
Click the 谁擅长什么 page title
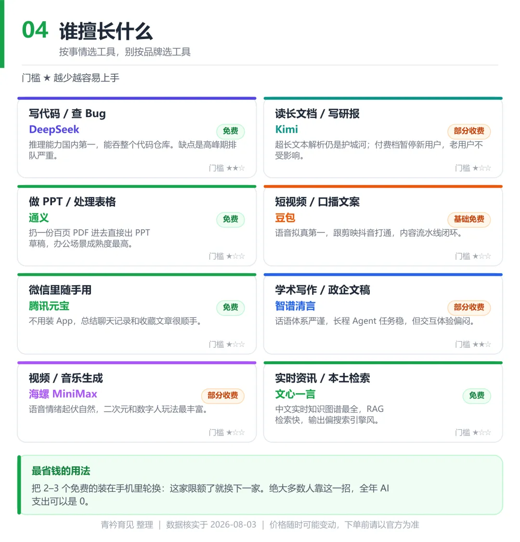tap(106, 31)
